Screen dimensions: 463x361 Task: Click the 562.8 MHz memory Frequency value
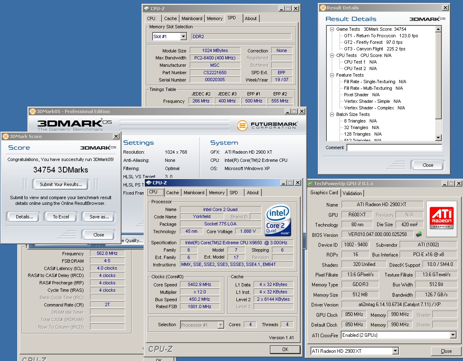[x=107, y=253]
